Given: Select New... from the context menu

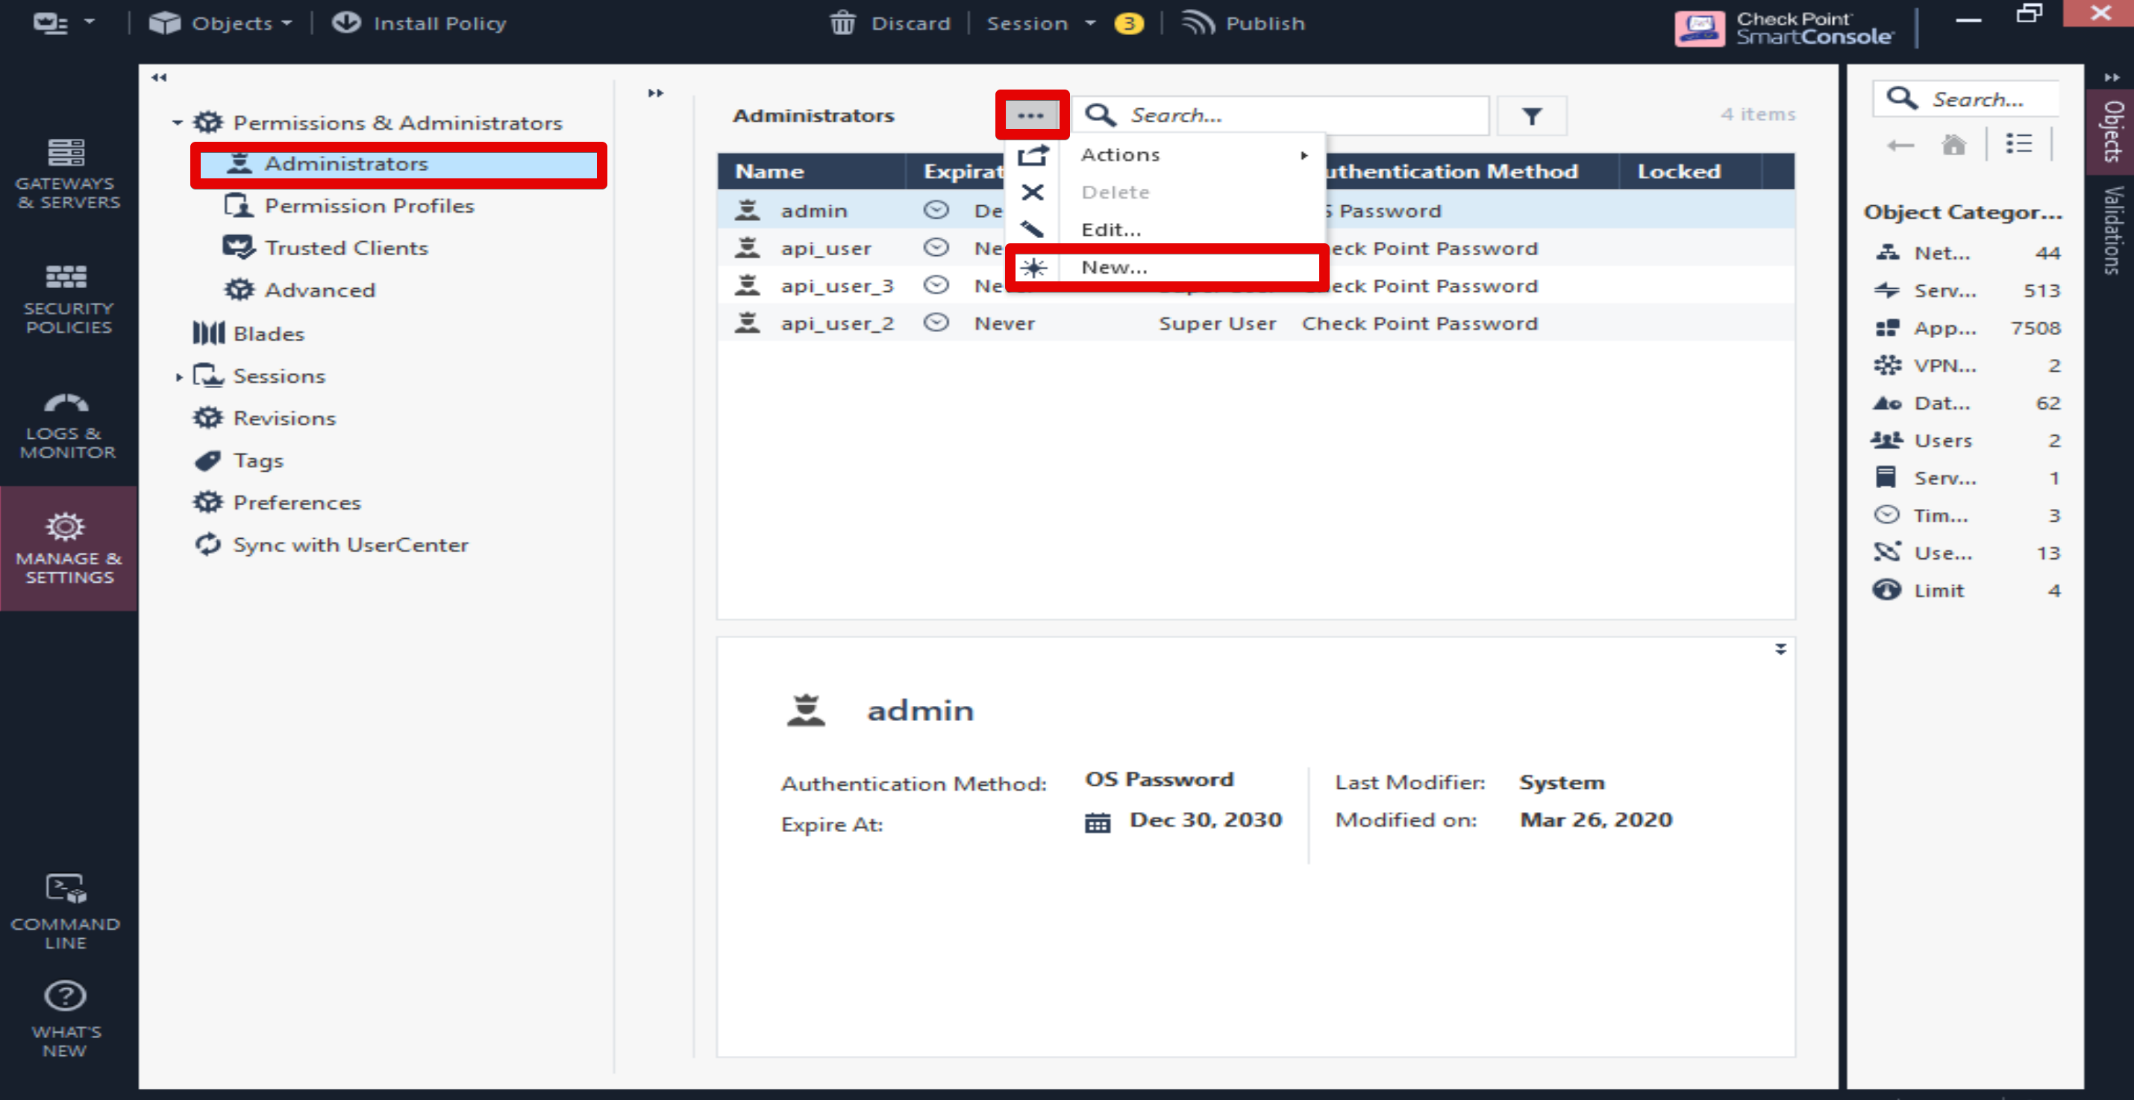Looking at the screenshot, I should [x=1114, y=268].
